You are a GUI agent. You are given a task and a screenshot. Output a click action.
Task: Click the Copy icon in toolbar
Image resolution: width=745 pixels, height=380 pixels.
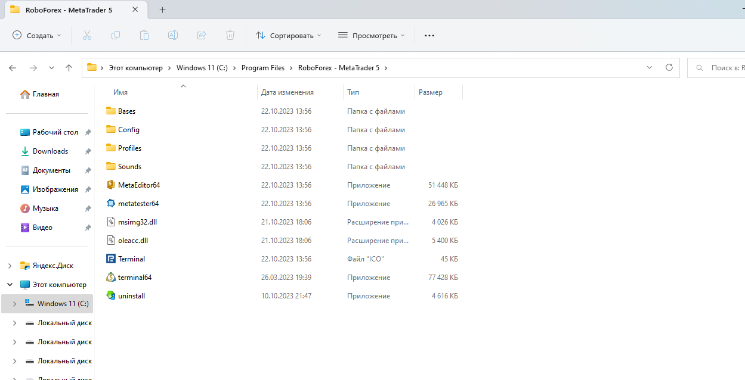[116, 35]
